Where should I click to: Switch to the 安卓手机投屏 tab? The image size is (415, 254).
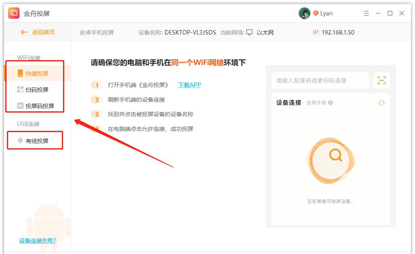pos(96,32)
